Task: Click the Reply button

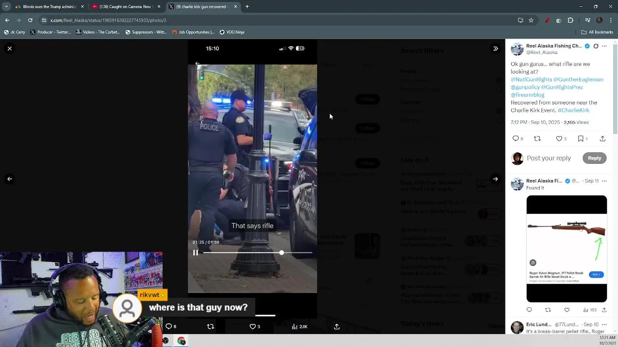Action: click(594, 158)
